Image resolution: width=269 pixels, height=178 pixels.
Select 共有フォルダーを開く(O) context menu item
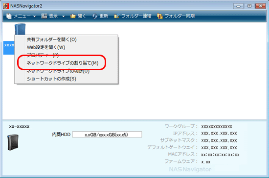66,40
